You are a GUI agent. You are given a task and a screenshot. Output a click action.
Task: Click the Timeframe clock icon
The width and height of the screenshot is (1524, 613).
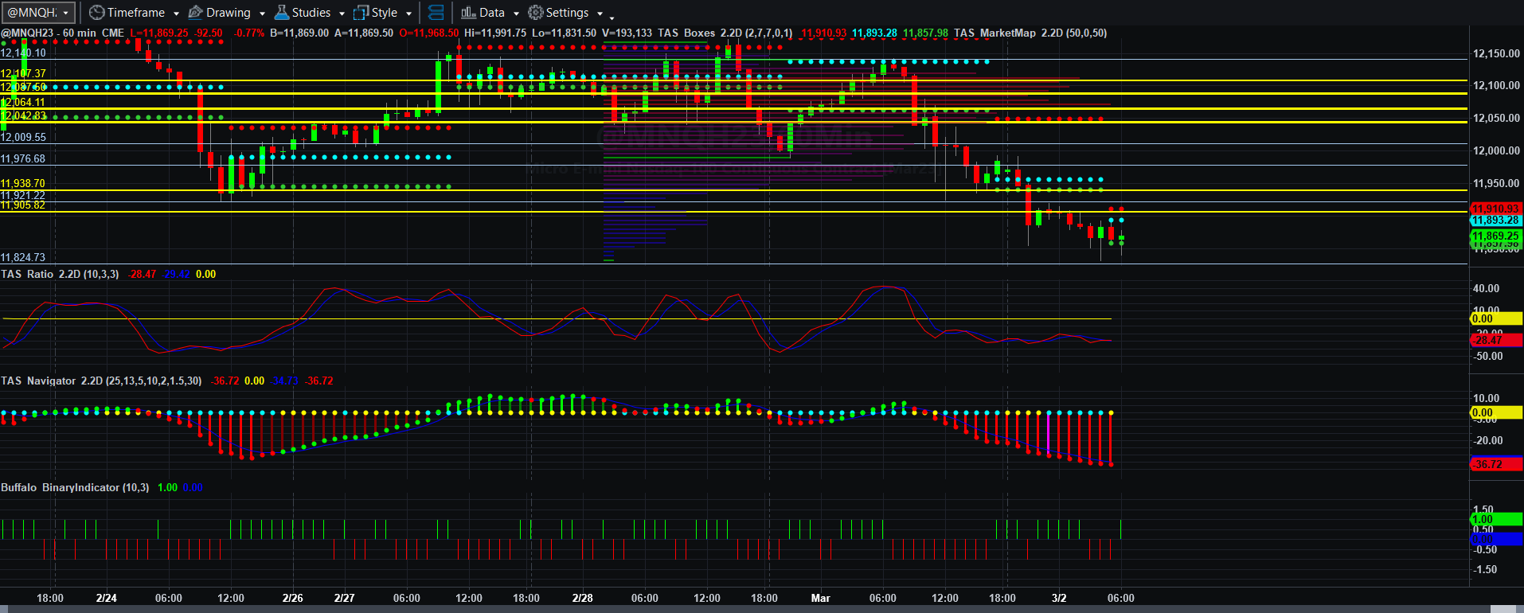(x=96, y=13)
